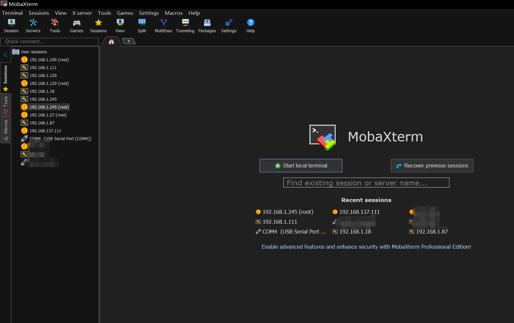Select 192.168.1.120 (root) in sidebar

pos(49,83)
